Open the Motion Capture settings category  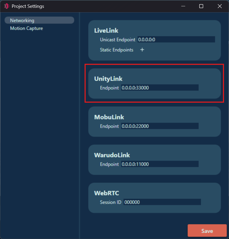point(26,28)
